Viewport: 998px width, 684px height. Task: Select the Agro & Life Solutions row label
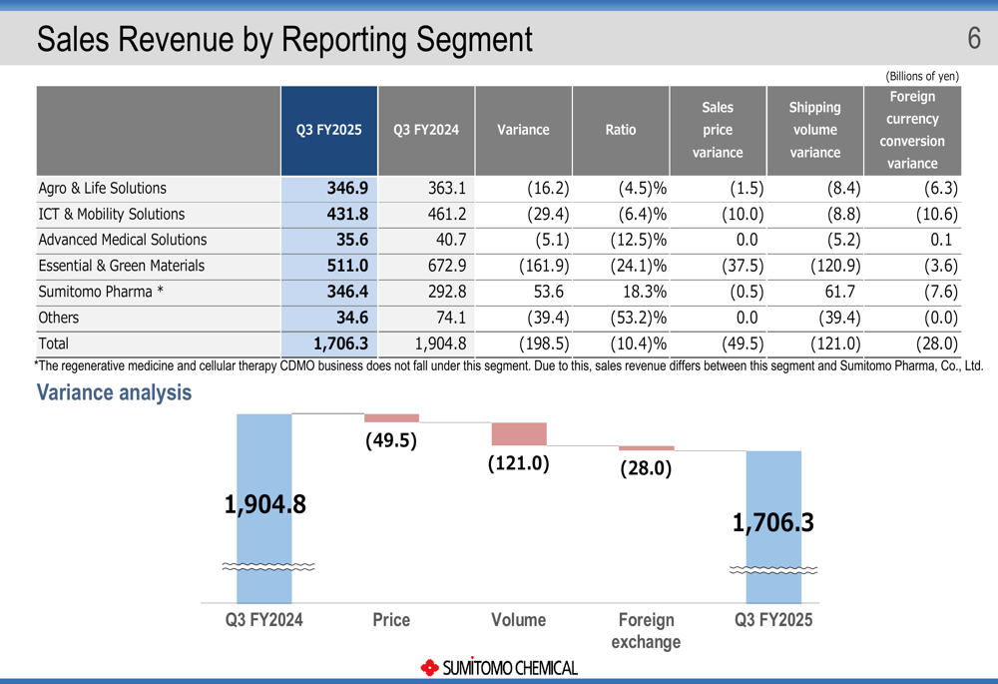(x=103, y=189)
